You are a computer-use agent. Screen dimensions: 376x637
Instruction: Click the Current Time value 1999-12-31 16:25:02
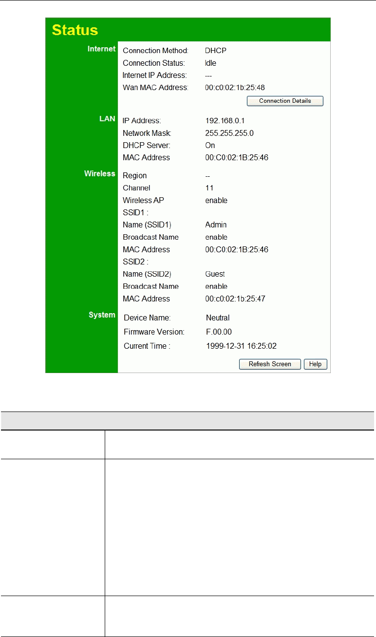pyautogui.click(x=242, y=346)
